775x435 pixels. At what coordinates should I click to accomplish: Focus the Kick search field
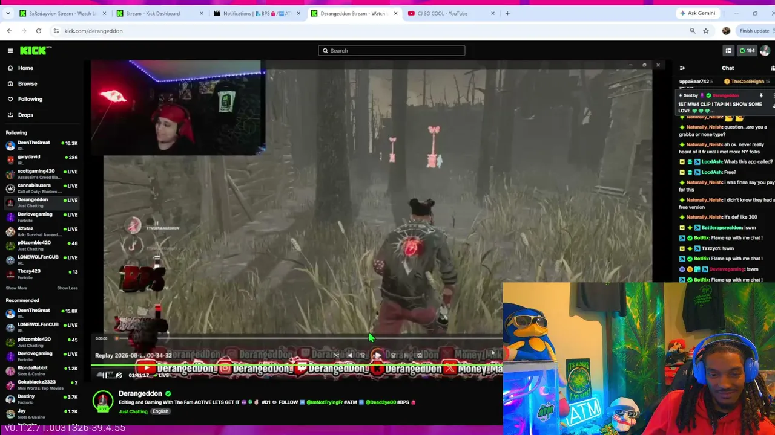tap(392, 51)
